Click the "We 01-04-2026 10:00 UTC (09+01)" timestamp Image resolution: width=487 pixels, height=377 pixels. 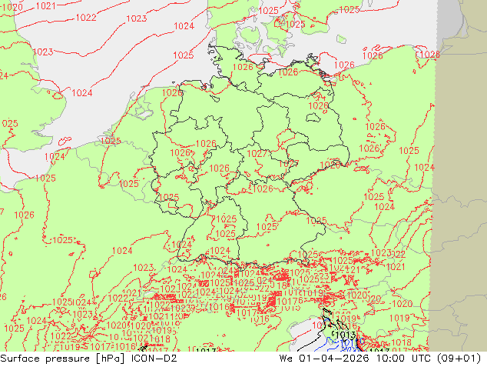point(380,359)
